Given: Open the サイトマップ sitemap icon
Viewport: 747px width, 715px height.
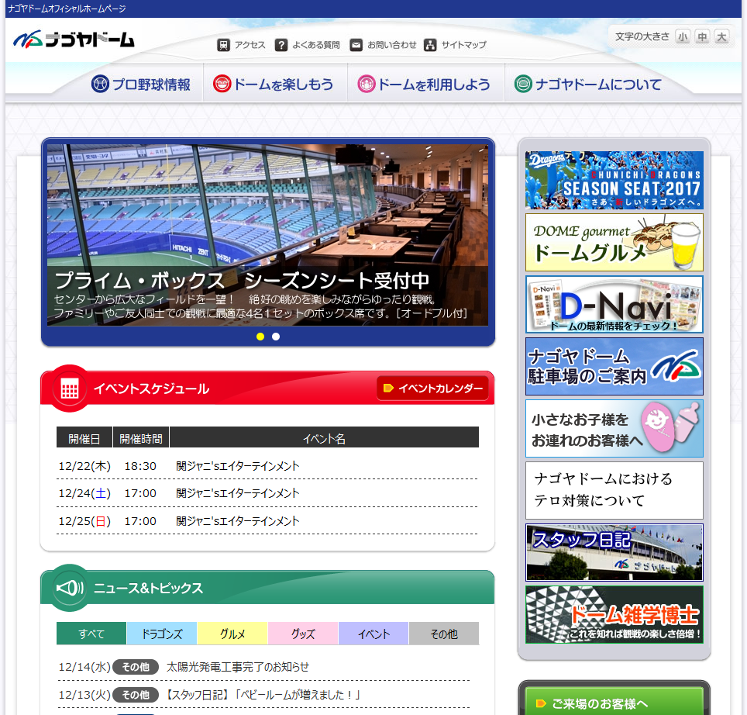Looking at the screenshot, I should (430, 45).
